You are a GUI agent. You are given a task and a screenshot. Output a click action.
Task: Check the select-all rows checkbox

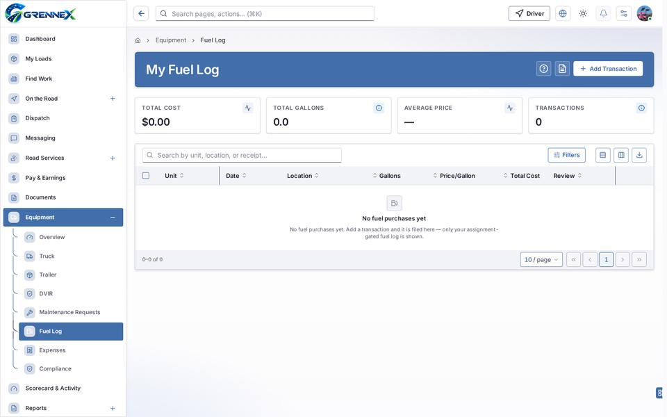[x=145, y=176]
